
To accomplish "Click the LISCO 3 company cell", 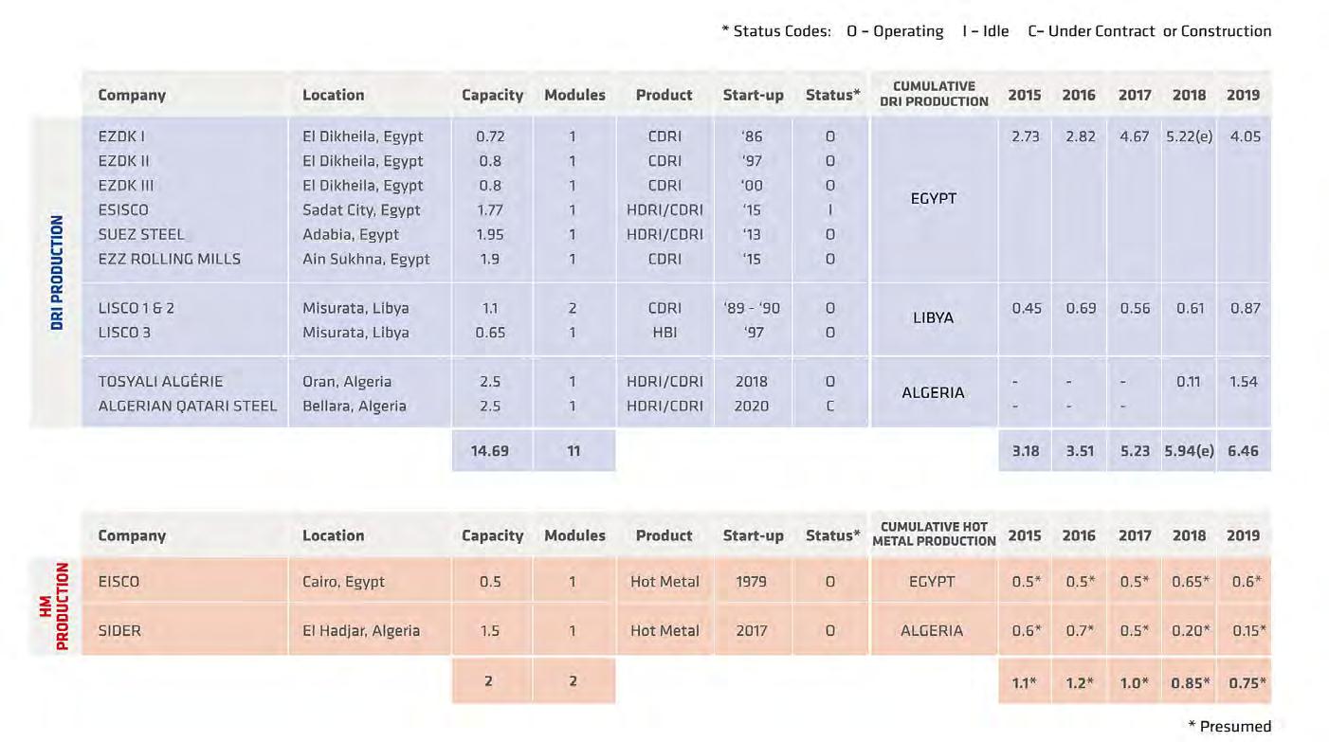I will click(x=124, y=333).
